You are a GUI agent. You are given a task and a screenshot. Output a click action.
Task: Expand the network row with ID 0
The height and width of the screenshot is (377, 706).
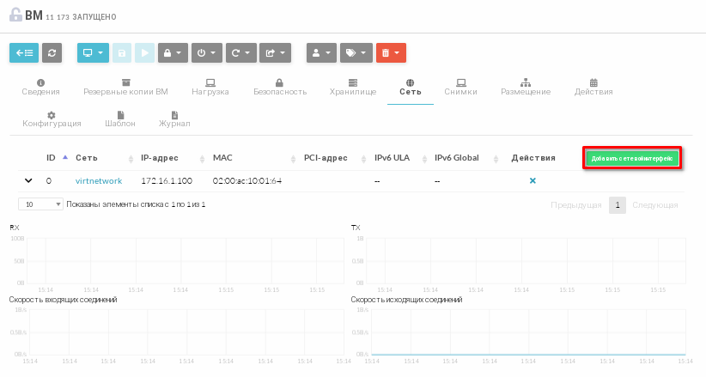point(28,181)
